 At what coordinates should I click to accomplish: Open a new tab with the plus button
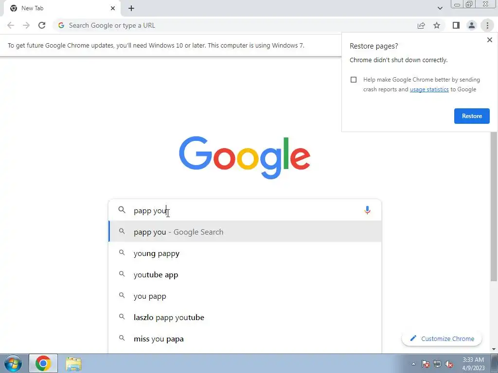tap(131, 8)
